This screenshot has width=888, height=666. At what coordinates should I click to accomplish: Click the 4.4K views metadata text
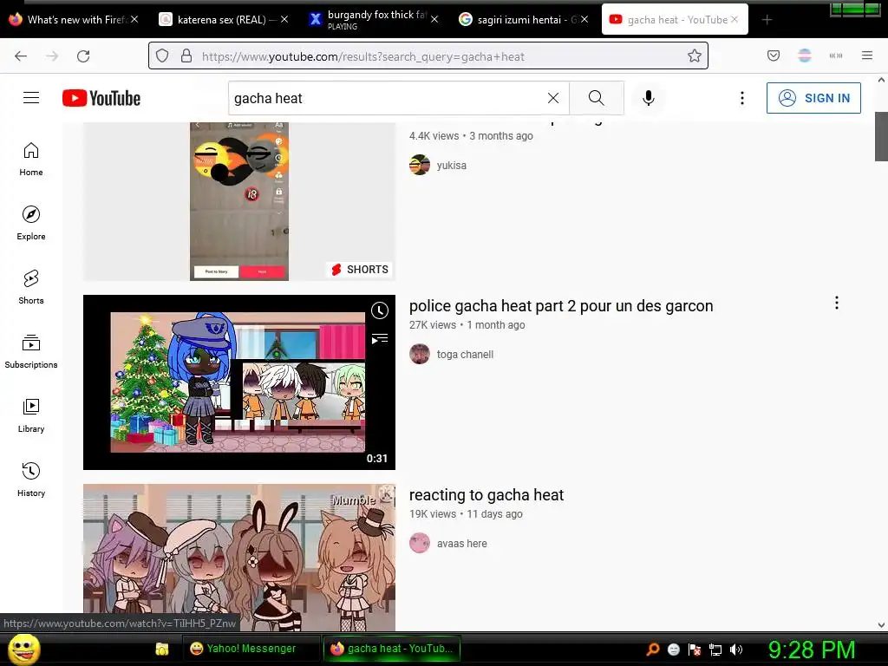(434, 136)
